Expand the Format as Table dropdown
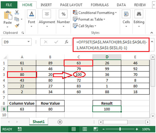 (x=89, y=19)
